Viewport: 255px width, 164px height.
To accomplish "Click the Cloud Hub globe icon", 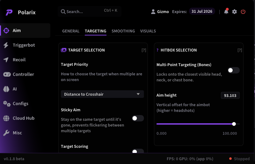I will (x=6, y=118).
